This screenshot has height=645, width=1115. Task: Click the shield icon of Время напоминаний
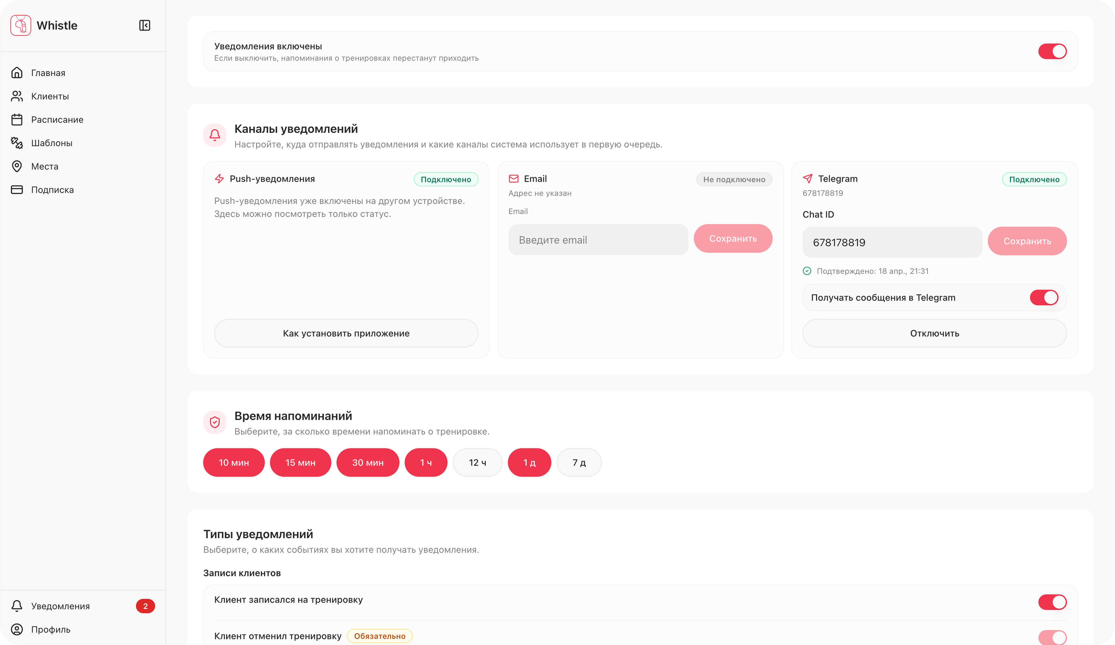tap(215, 422)
